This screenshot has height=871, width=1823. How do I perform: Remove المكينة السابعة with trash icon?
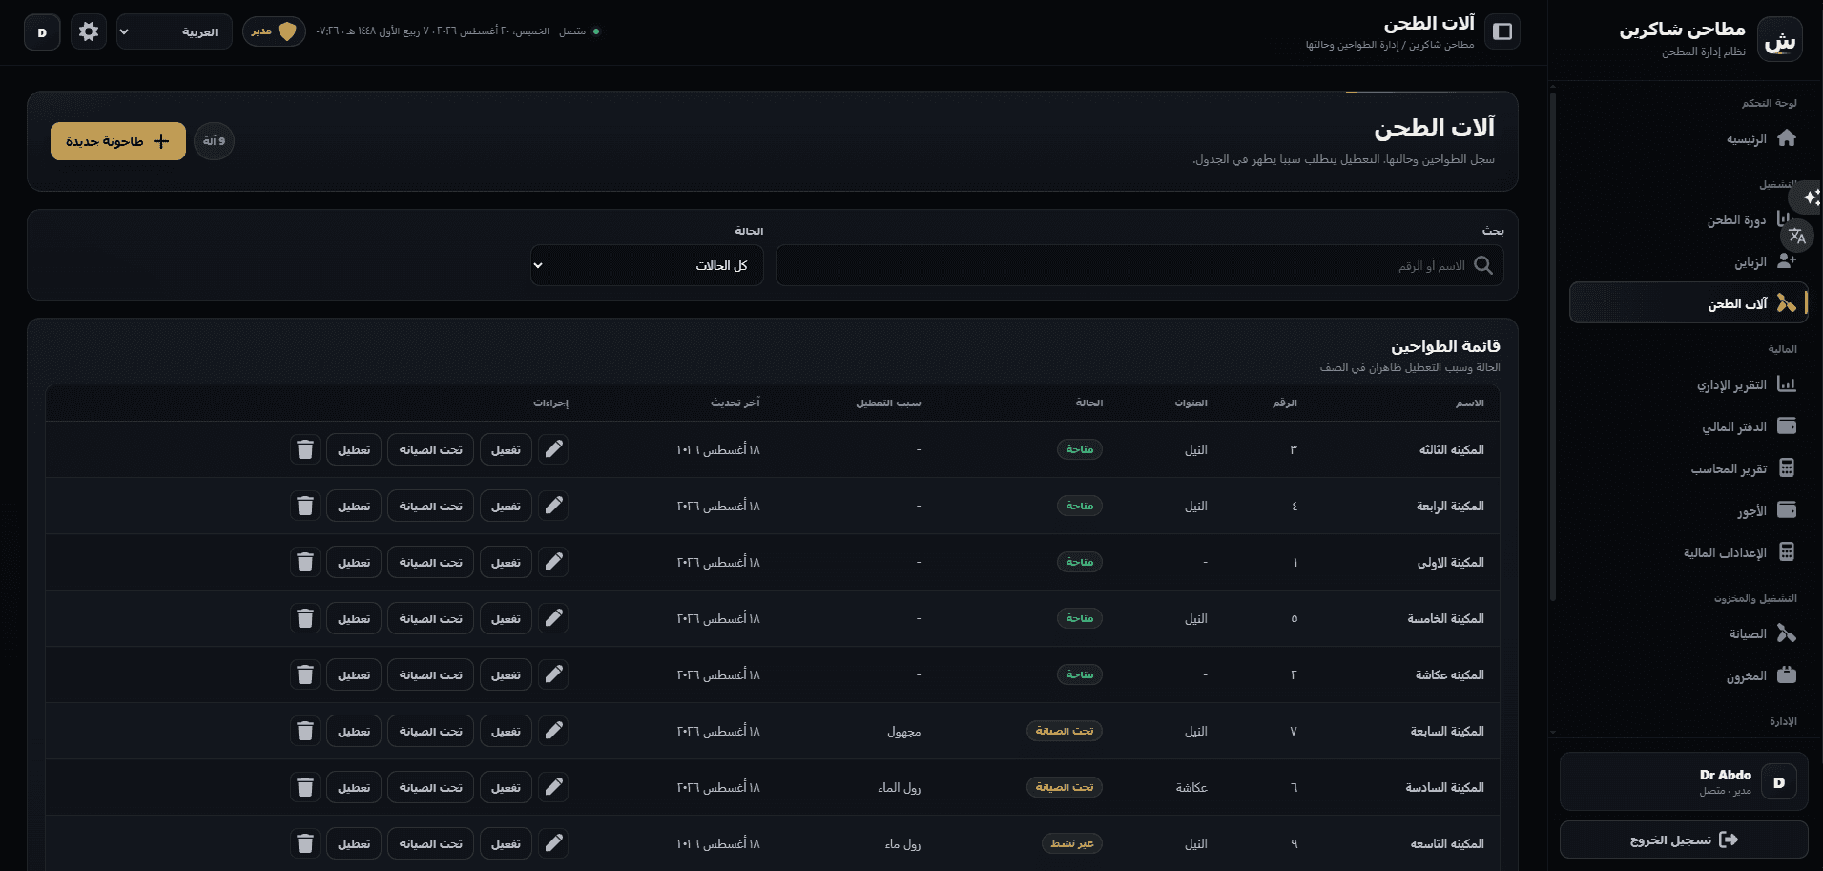click(x=305, y=731)
